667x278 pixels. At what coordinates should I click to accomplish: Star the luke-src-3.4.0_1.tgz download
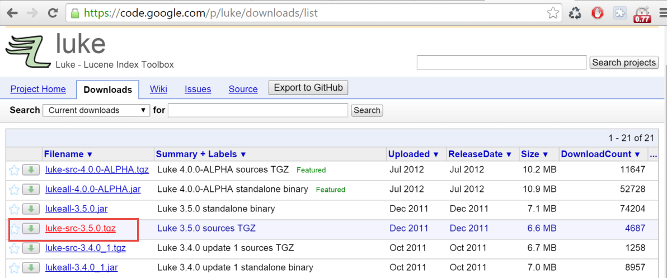click(x=14, y=248)
